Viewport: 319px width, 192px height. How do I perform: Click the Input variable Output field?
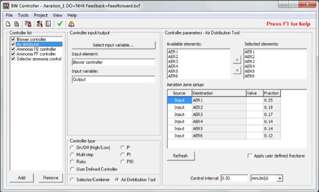(x=114, y=79)
